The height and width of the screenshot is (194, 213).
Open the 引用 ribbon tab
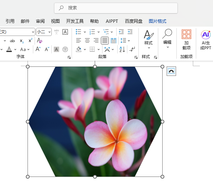[10, 21]
